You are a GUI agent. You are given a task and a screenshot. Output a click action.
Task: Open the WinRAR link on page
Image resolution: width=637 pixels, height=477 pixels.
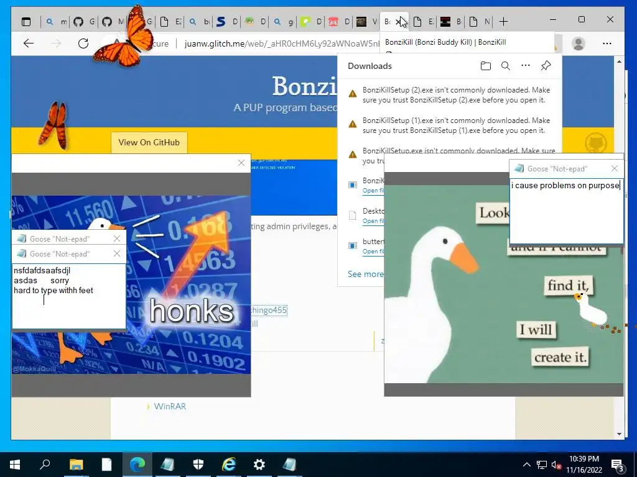pos(170,406)
